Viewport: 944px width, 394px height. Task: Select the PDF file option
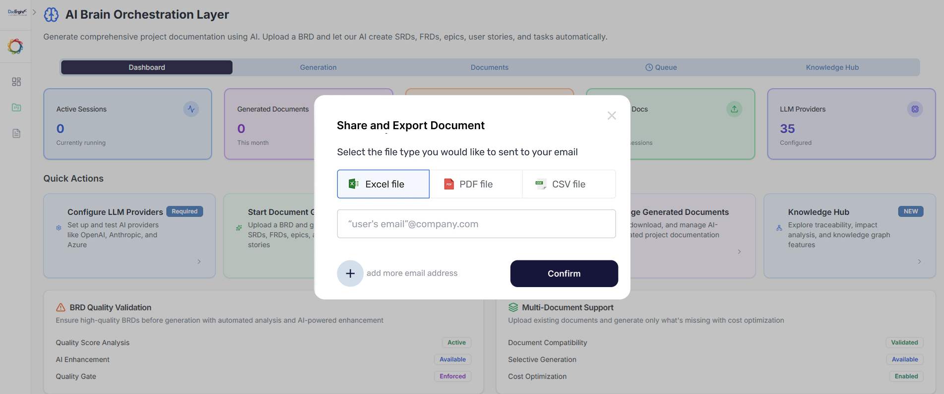click(x=476, y=184)
